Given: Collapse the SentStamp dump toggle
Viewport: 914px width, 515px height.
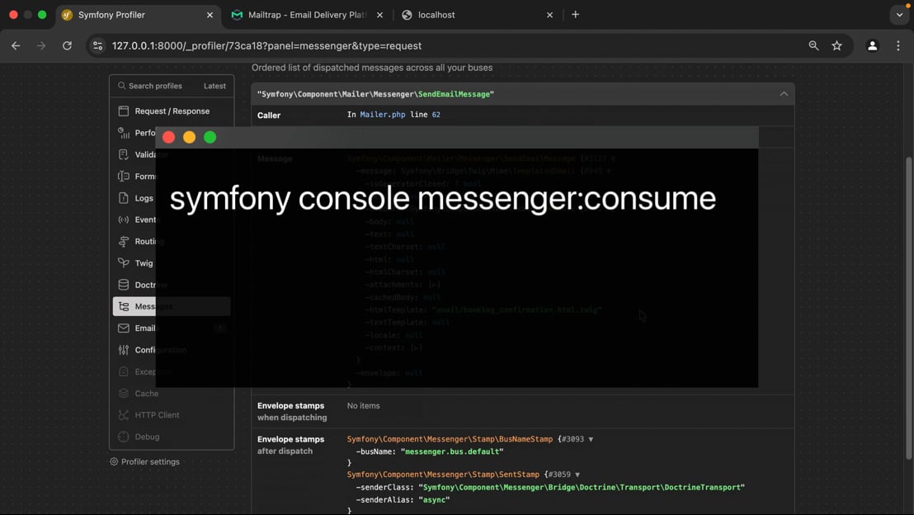Looking at the screenshot, I should [x=577, y=475].
